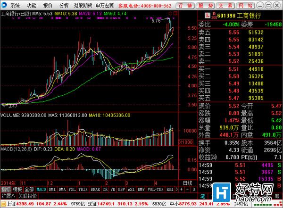The width and height of the screenshot is (283, 208).
Task: Click the - zoom out button
Action: pyautogui.click(x=188, y=190)
